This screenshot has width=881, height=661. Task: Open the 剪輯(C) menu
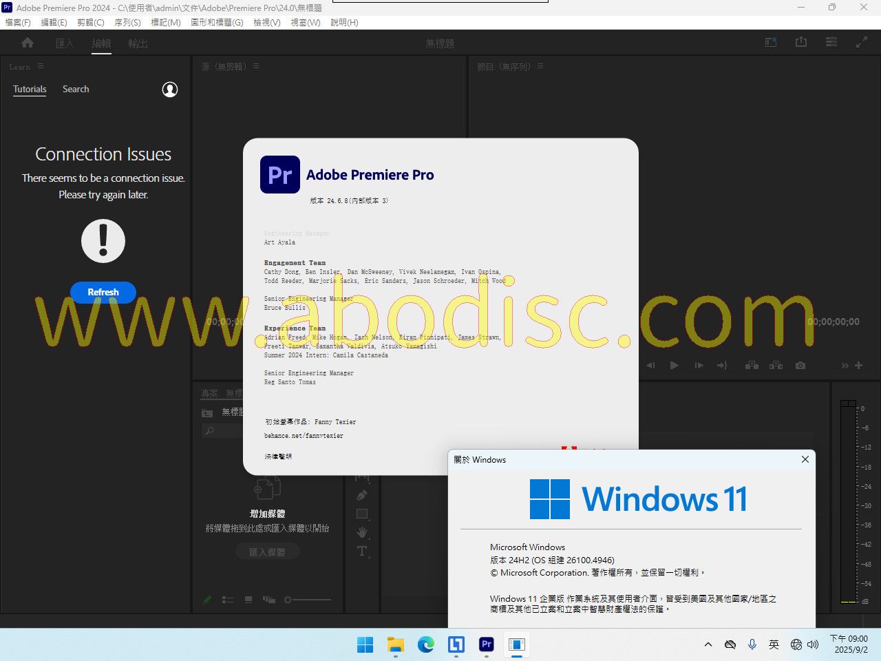[x=91, y=22]
